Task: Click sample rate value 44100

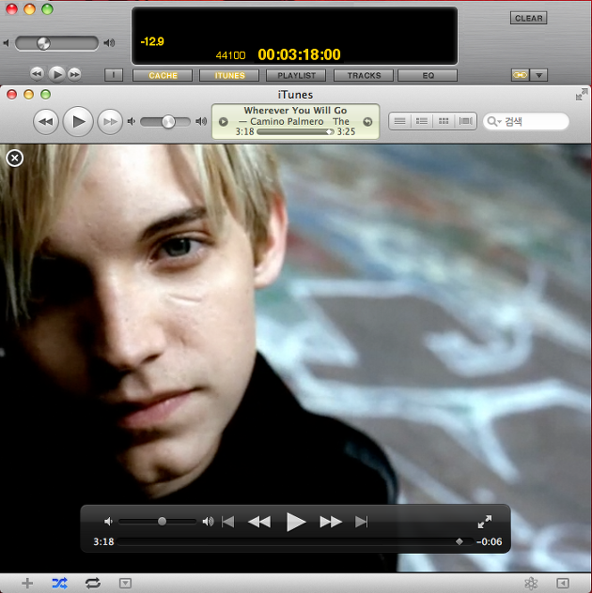Action: pos(230,55)
